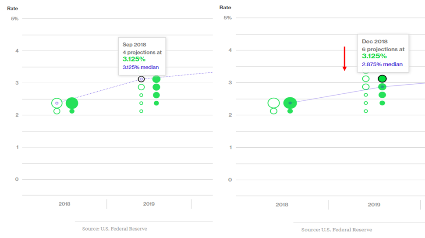Click the right chart's U.S. Federal Reserve source
Image resolution: width=425 pixels, height=238 pixels.
pyautogui.click(x=336, y=230)
